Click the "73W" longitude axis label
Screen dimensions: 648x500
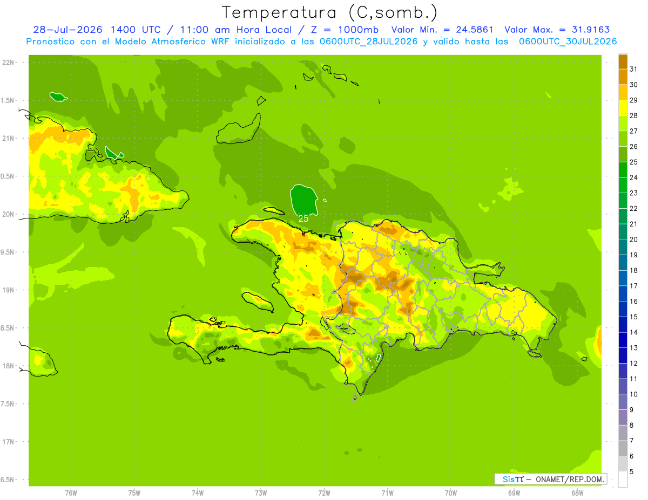pyautogui.click(x=261, y=493)
